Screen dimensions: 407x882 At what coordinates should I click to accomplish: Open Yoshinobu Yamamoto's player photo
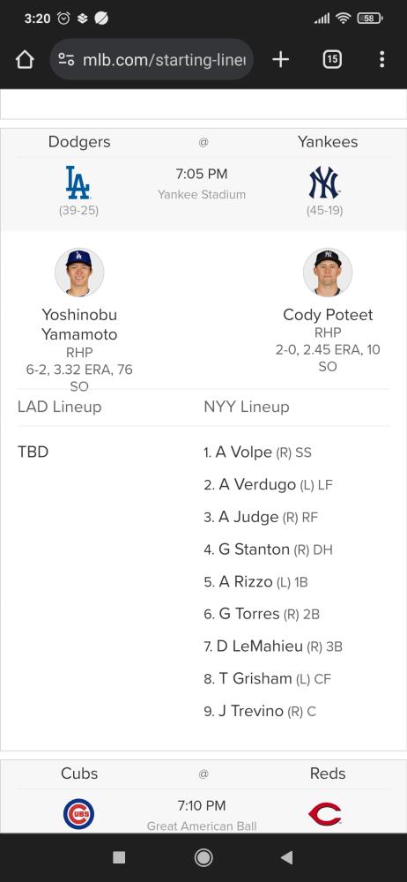click(79, 273)
